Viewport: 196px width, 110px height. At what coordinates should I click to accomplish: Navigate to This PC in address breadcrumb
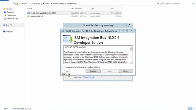point(24,3)
